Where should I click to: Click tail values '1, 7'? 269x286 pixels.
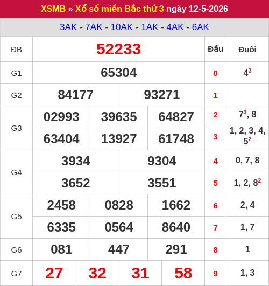(247, 227)
